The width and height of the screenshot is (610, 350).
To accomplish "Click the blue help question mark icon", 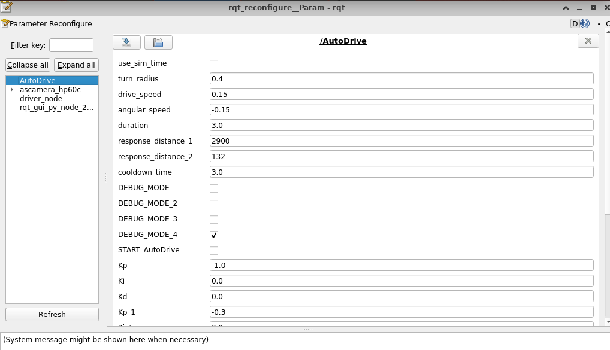I will point(585,24).
